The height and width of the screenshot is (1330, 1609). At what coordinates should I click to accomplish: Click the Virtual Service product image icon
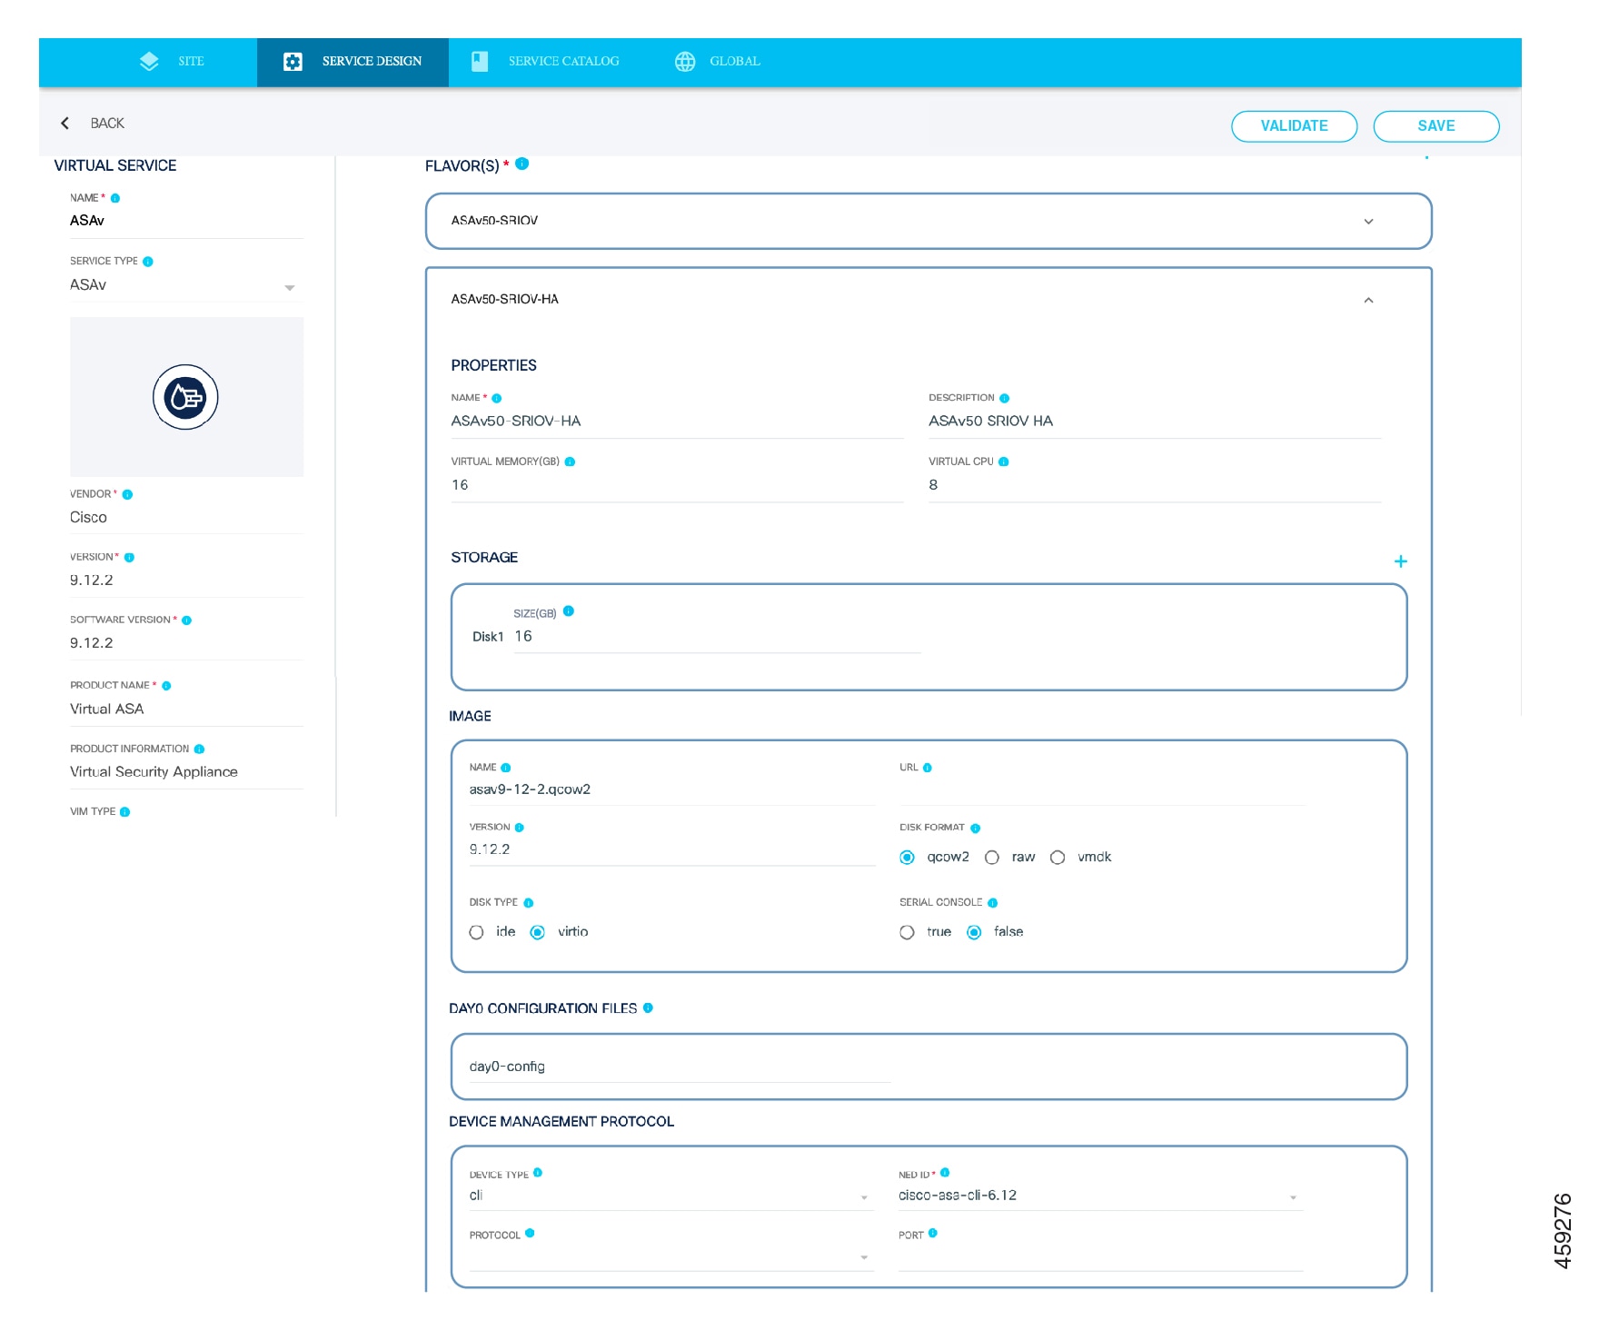click(185, 396)
